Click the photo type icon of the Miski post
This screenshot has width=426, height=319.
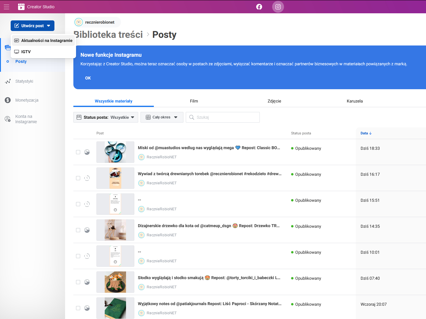point(87,152)
